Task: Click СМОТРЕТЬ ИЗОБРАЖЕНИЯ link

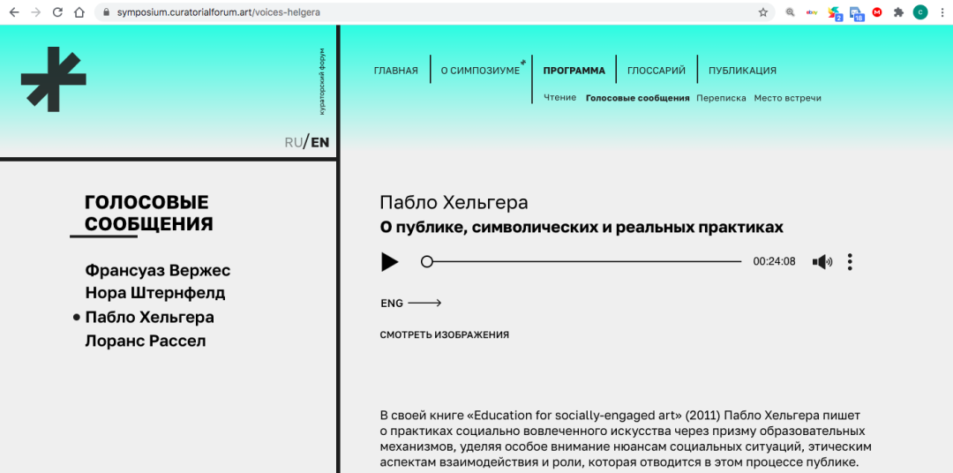Action: coord(444,335)
